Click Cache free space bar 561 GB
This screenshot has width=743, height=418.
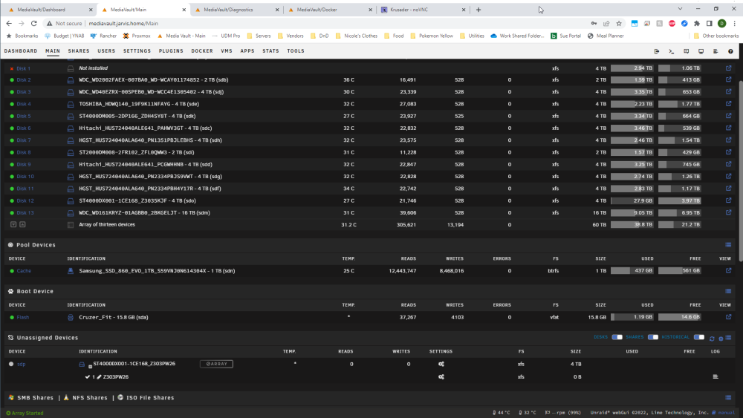click(x=680, y=271)
